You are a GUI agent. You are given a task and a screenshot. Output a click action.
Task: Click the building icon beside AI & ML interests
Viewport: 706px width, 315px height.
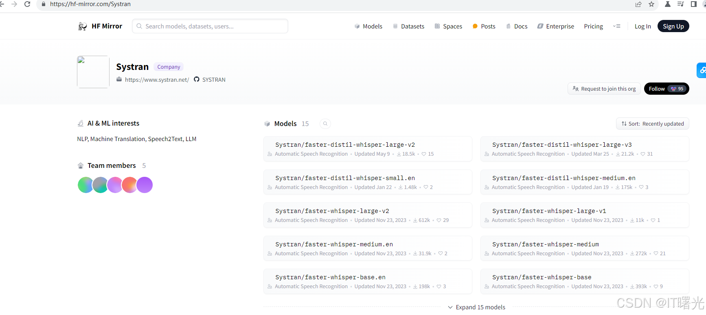click(x=81, y=124)
